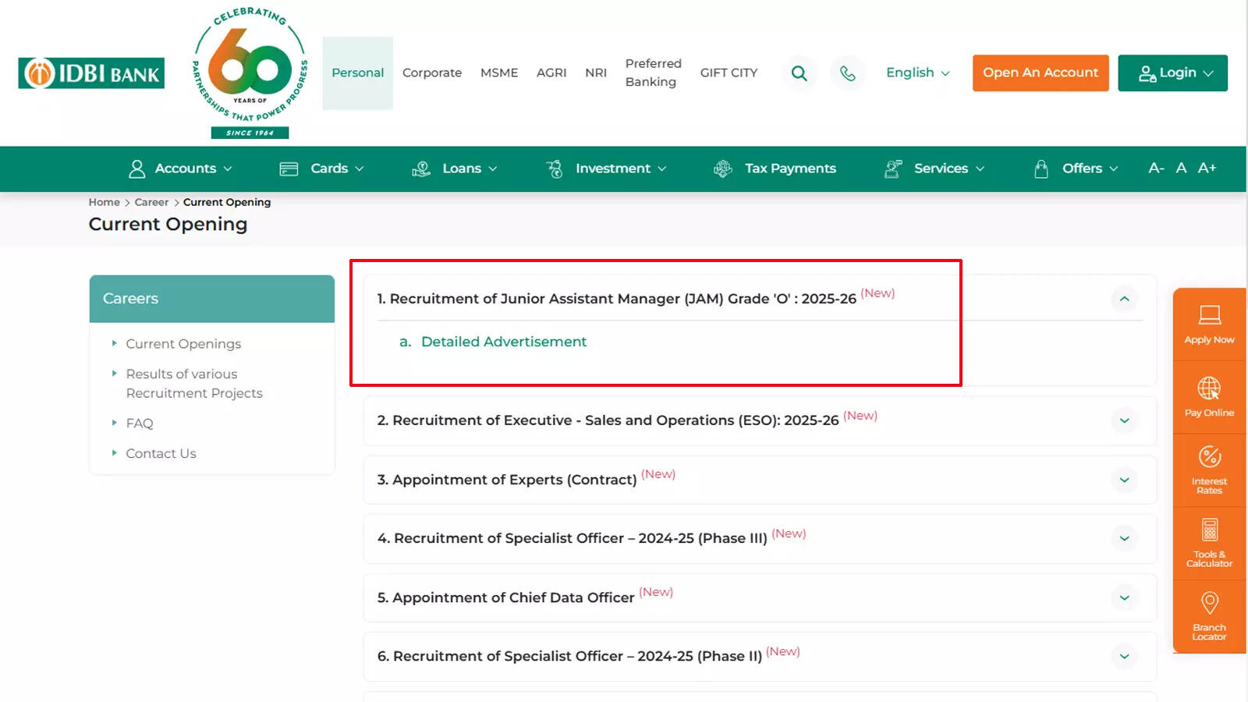
Task: Click the Interest Rates sidebar icon
Action: 1208,468
